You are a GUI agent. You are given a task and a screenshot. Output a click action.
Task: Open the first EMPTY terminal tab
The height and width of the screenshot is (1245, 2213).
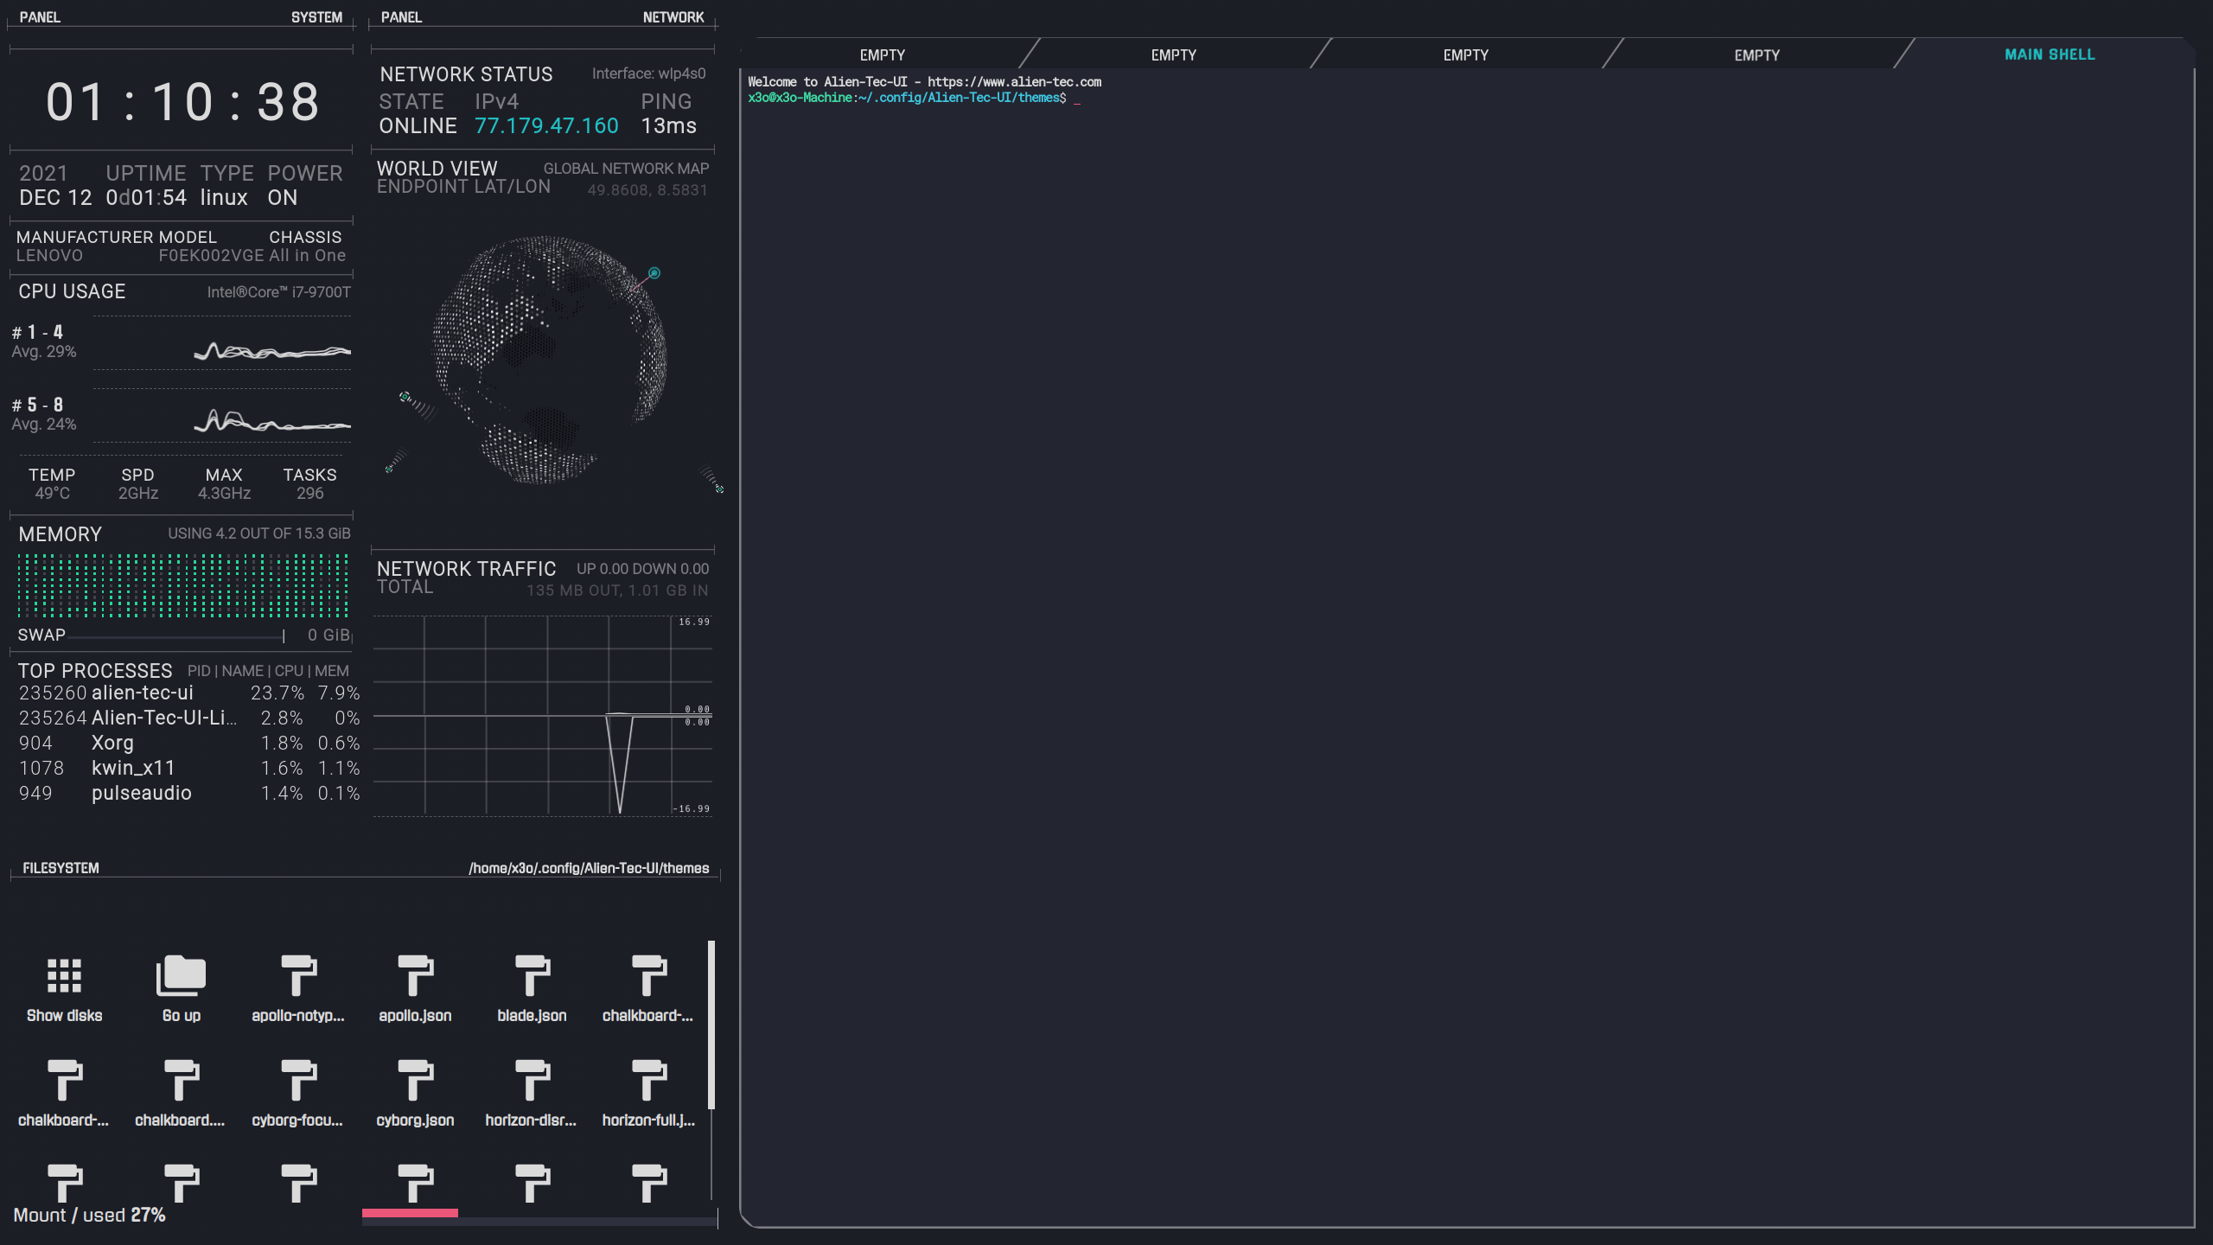882,54
